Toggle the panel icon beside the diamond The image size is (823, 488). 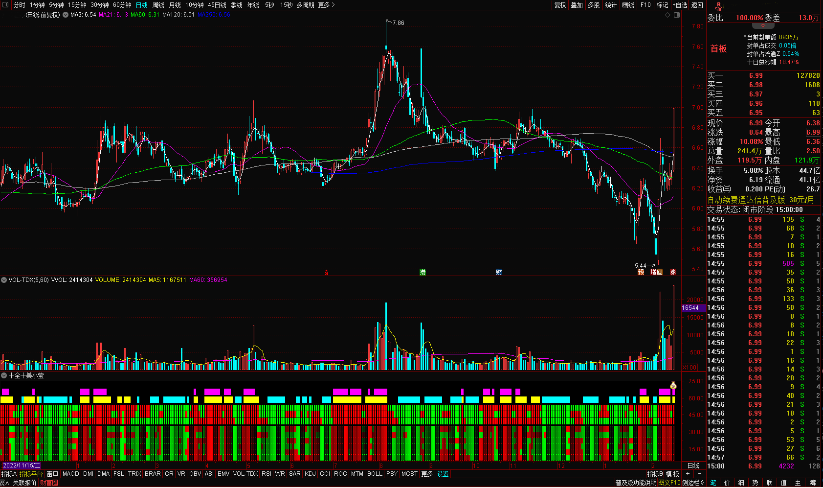(677, 15)
